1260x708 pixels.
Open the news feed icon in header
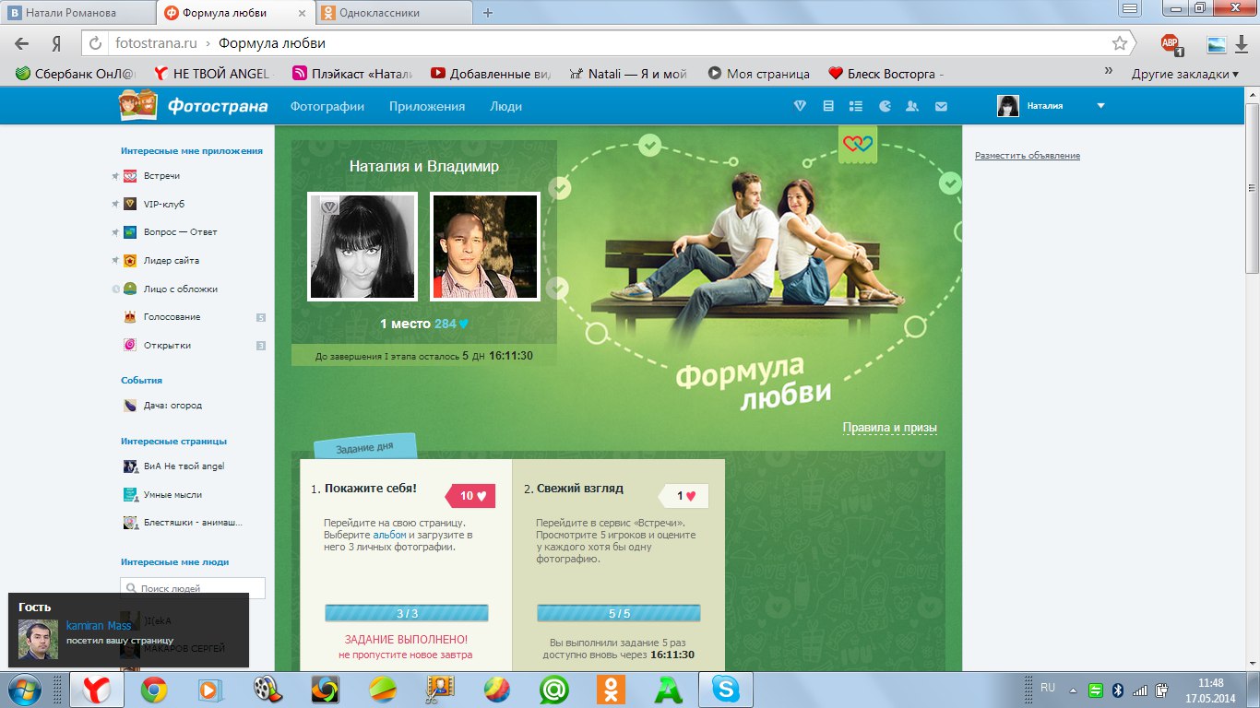[x=828, y=106]
